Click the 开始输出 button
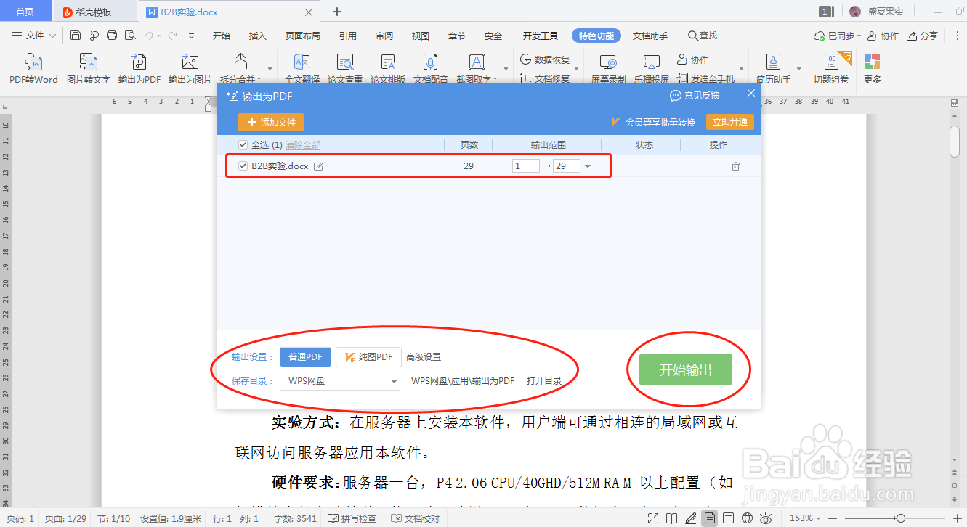The width and height of the screenshot is (967, 527). [x=684, y=369]
